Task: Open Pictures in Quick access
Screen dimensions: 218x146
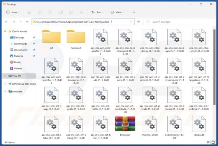Action: pyautogui.click(x=19, y=56)
